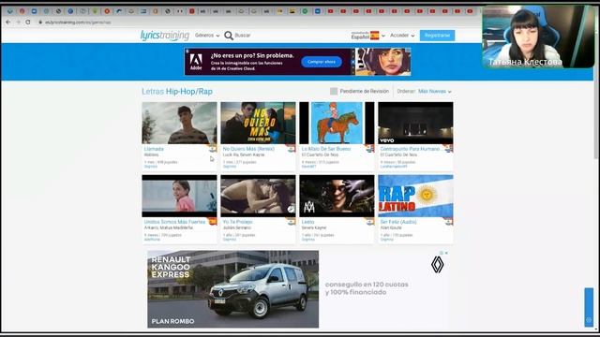
Task: Click the Buscar search link
Action: 243,36
